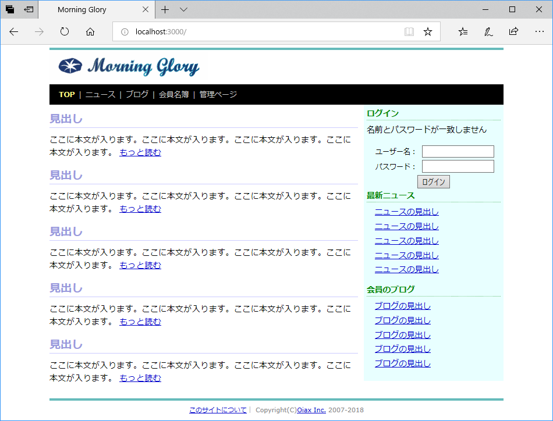
Task: Open the このサイトについて footer link
Action: [x=218, y=410]
